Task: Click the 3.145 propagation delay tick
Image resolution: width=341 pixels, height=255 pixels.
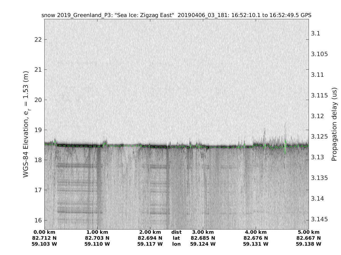Action: (x=319, y=219)
